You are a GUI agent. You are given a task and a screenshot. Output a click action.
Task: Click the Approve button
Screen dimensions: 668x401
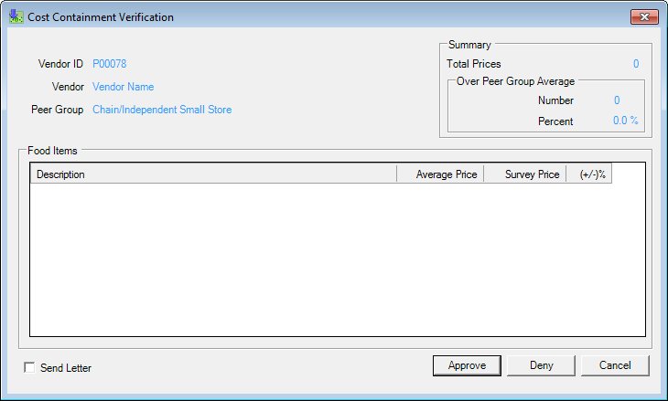coord(467,365)
